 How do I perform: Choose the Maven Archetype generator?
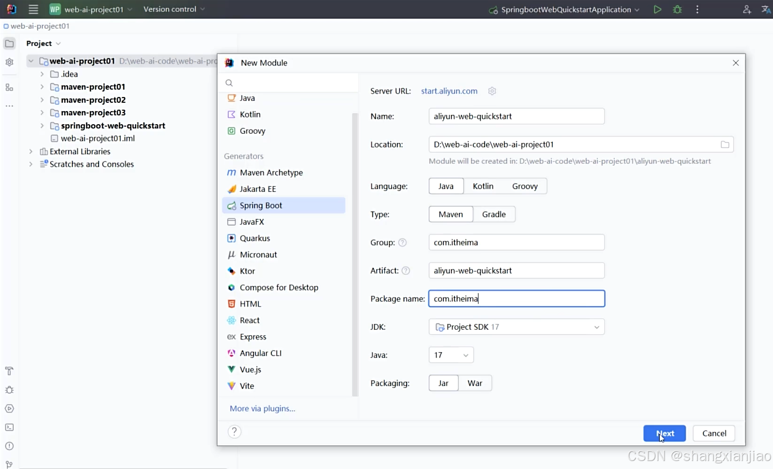284,173
